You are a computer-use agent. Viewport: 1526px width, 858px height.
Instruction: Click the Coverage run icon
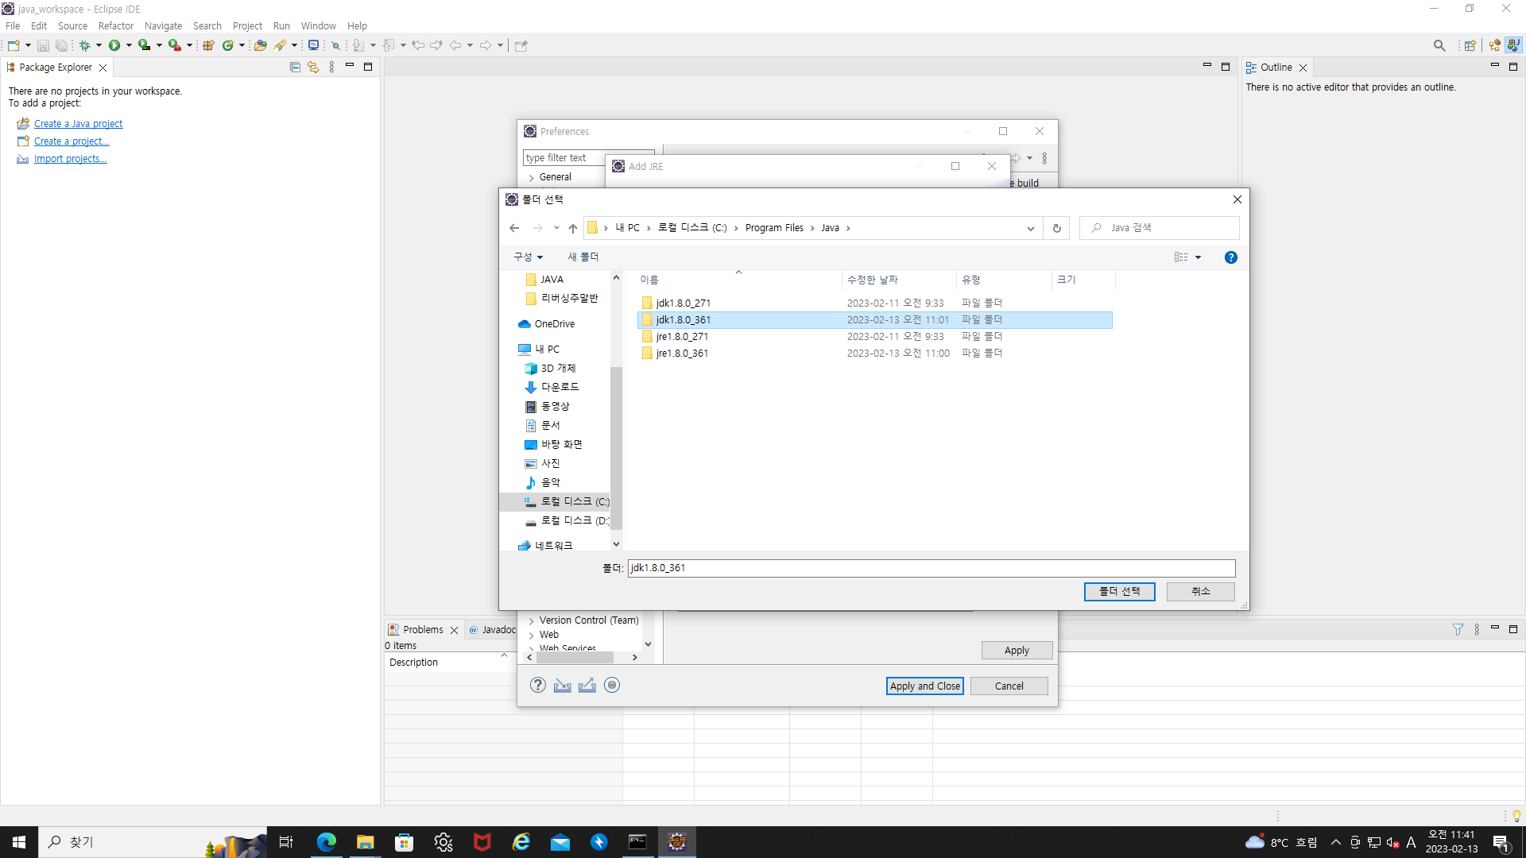[144, 45]
